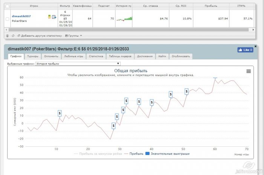Click the dollar marker near game 51
The image size is (264, 175).
coord(186,91)
